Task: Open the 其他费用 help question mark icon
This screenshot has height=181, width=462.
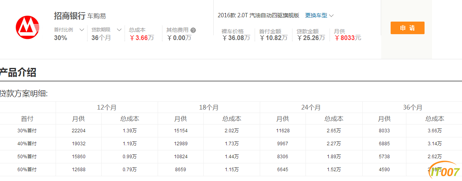Action: tap(193, 30)
